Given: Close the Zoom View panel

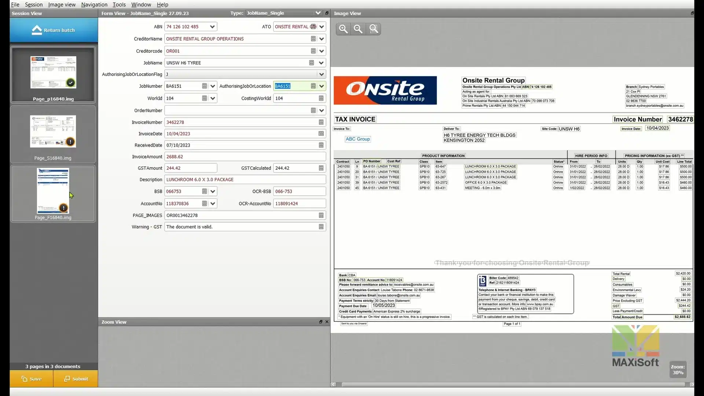Looking at the screenshot, I should (x=327, y=322).
